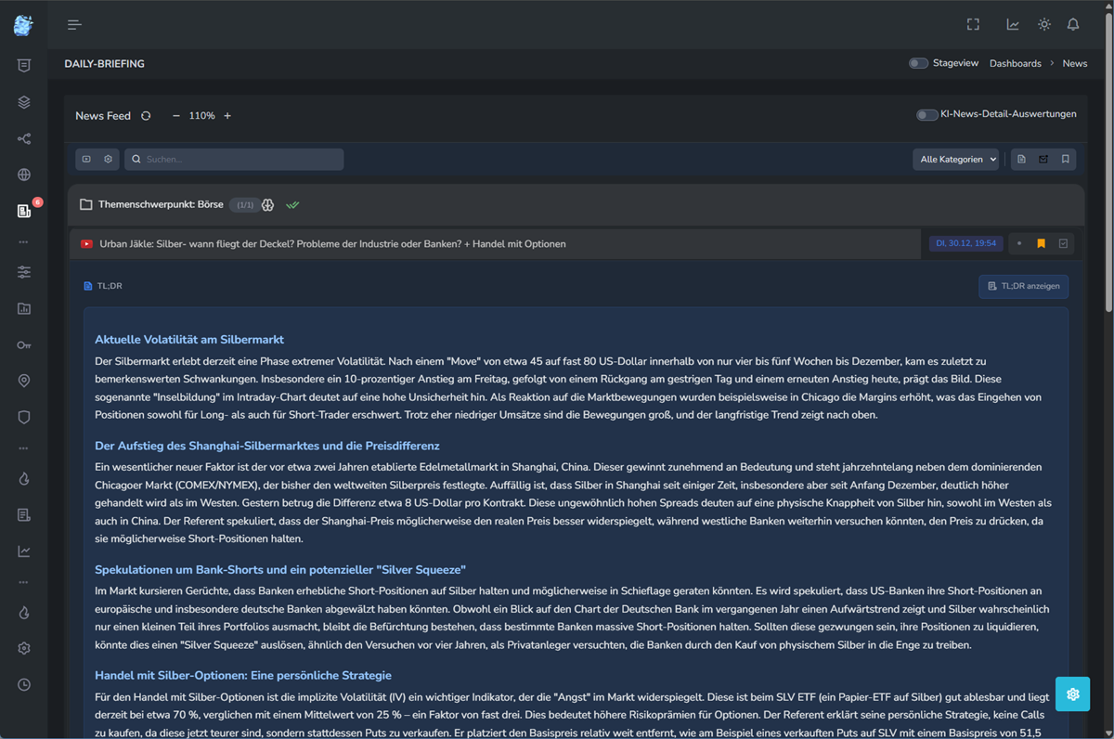Open the key icon in the left sidebar
Image resolution: width=1114 pixels, height=739 pixels.
23,344
